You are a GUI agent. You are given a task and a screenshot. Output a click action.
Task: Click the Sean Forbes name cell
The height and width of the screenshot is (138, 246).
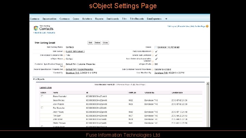59,100
